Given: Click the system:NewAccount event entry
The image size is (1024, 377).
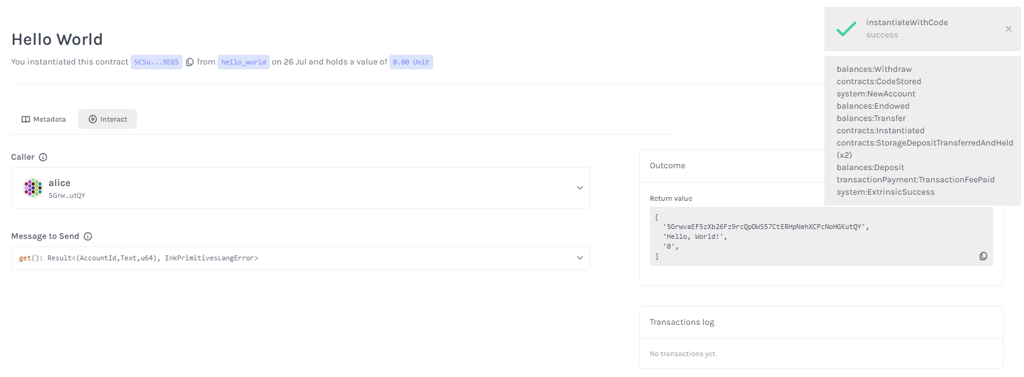Looking at the screenshot, I should coord(876,94).
